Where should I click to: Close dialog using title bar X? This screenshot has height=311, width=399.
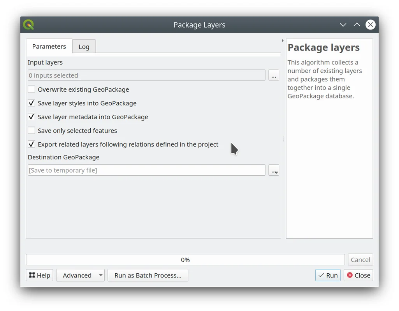point(371,25)
